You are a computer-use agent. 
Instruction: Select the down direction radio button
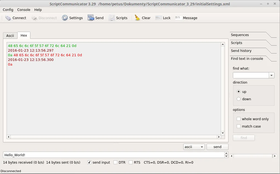[239, 99]
